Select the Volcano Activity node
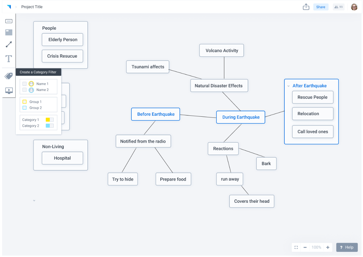 click(222, 50)
